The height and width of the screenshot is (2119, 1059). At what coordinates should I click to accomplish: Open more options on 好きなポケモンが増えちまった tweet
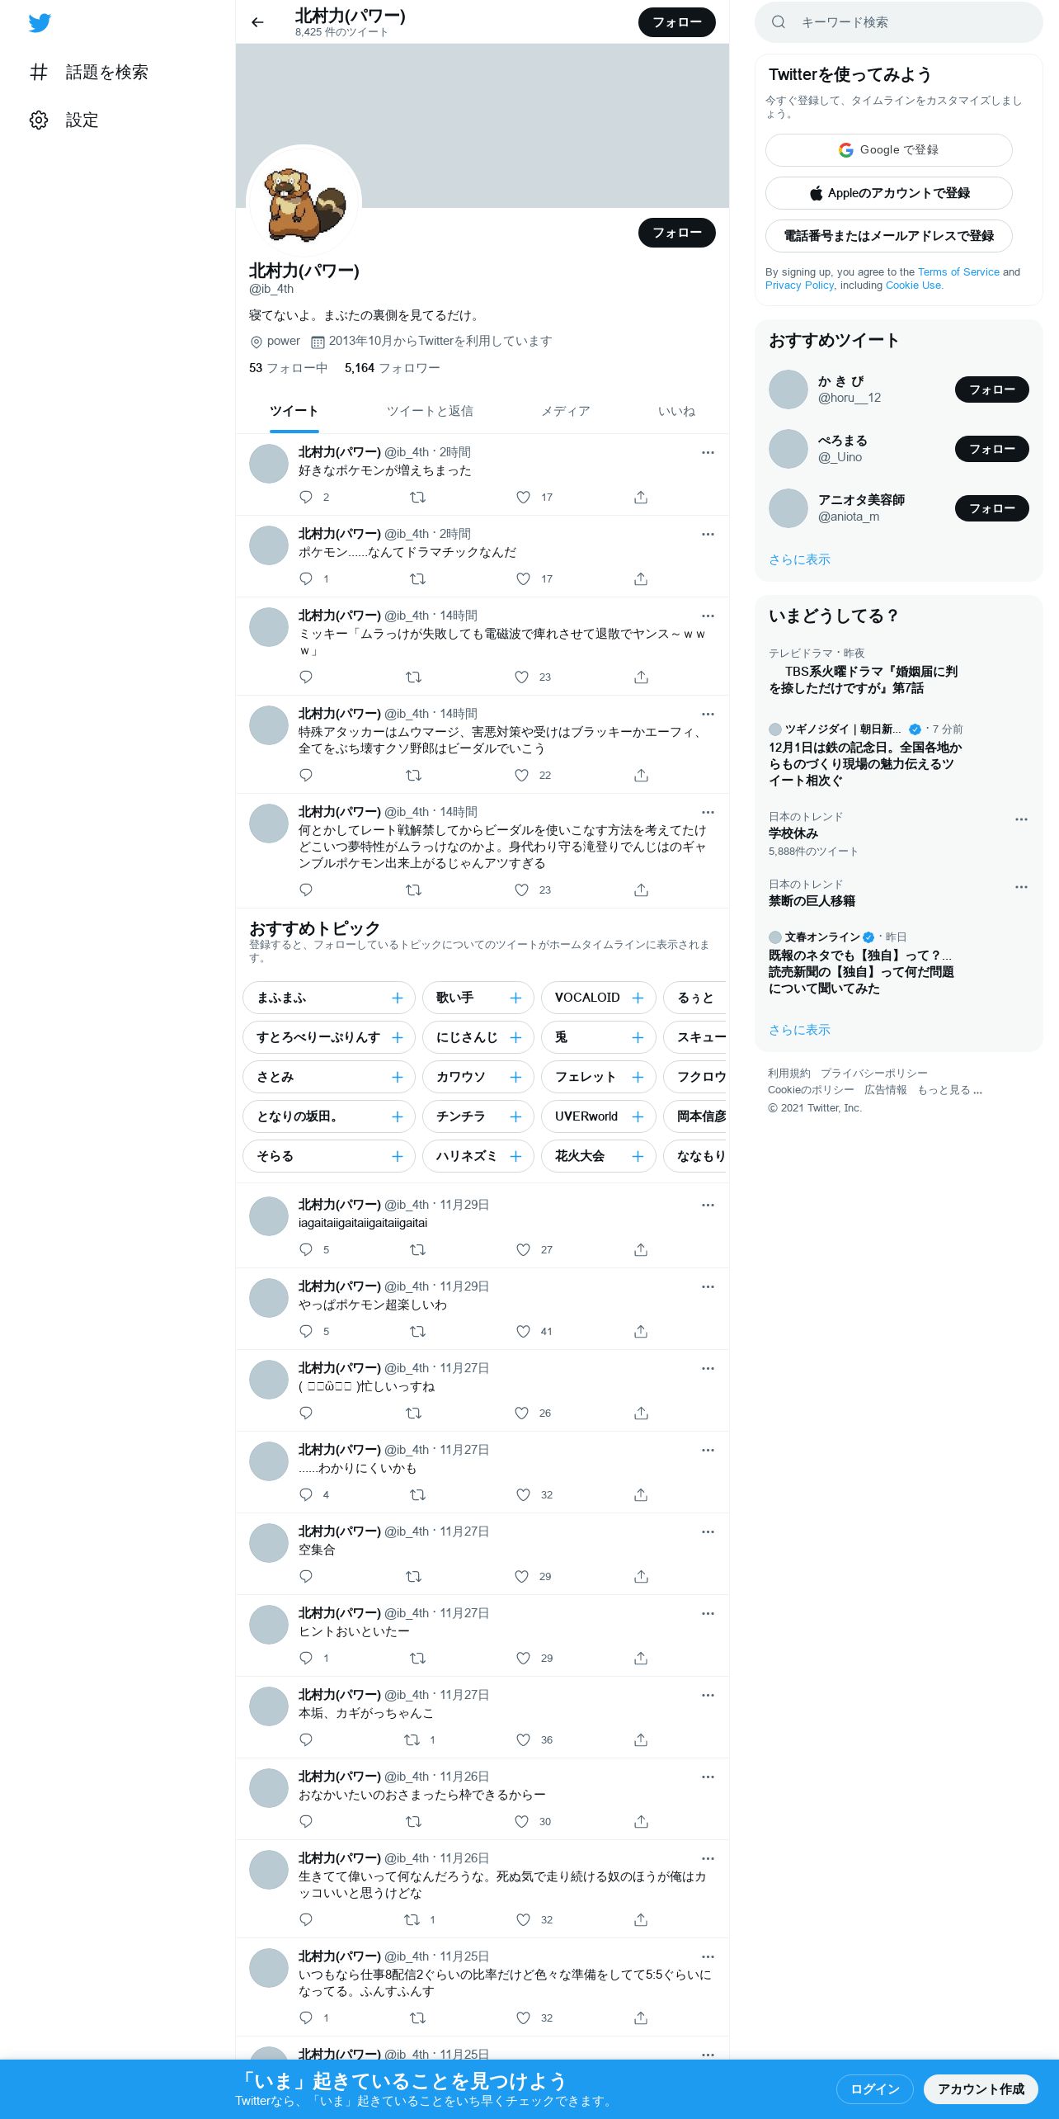pos(708,452)
